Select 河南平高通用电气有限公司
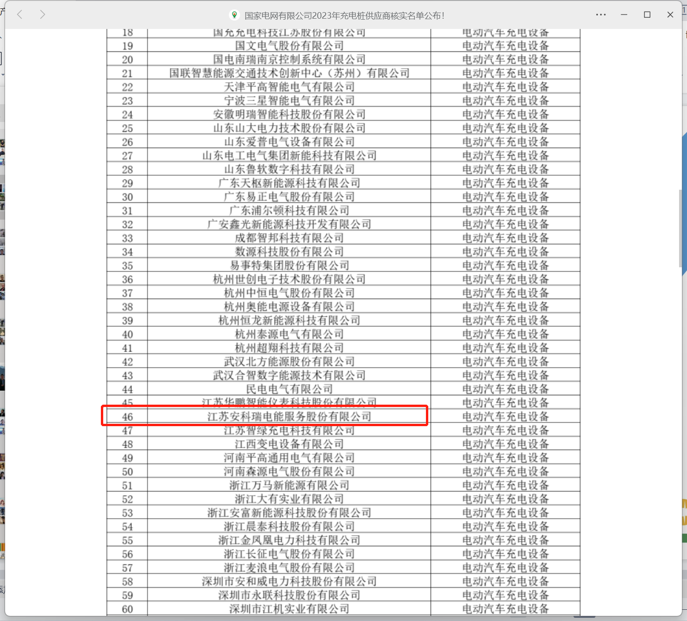This screenshot has height=621, width=687. click(290, 458)
